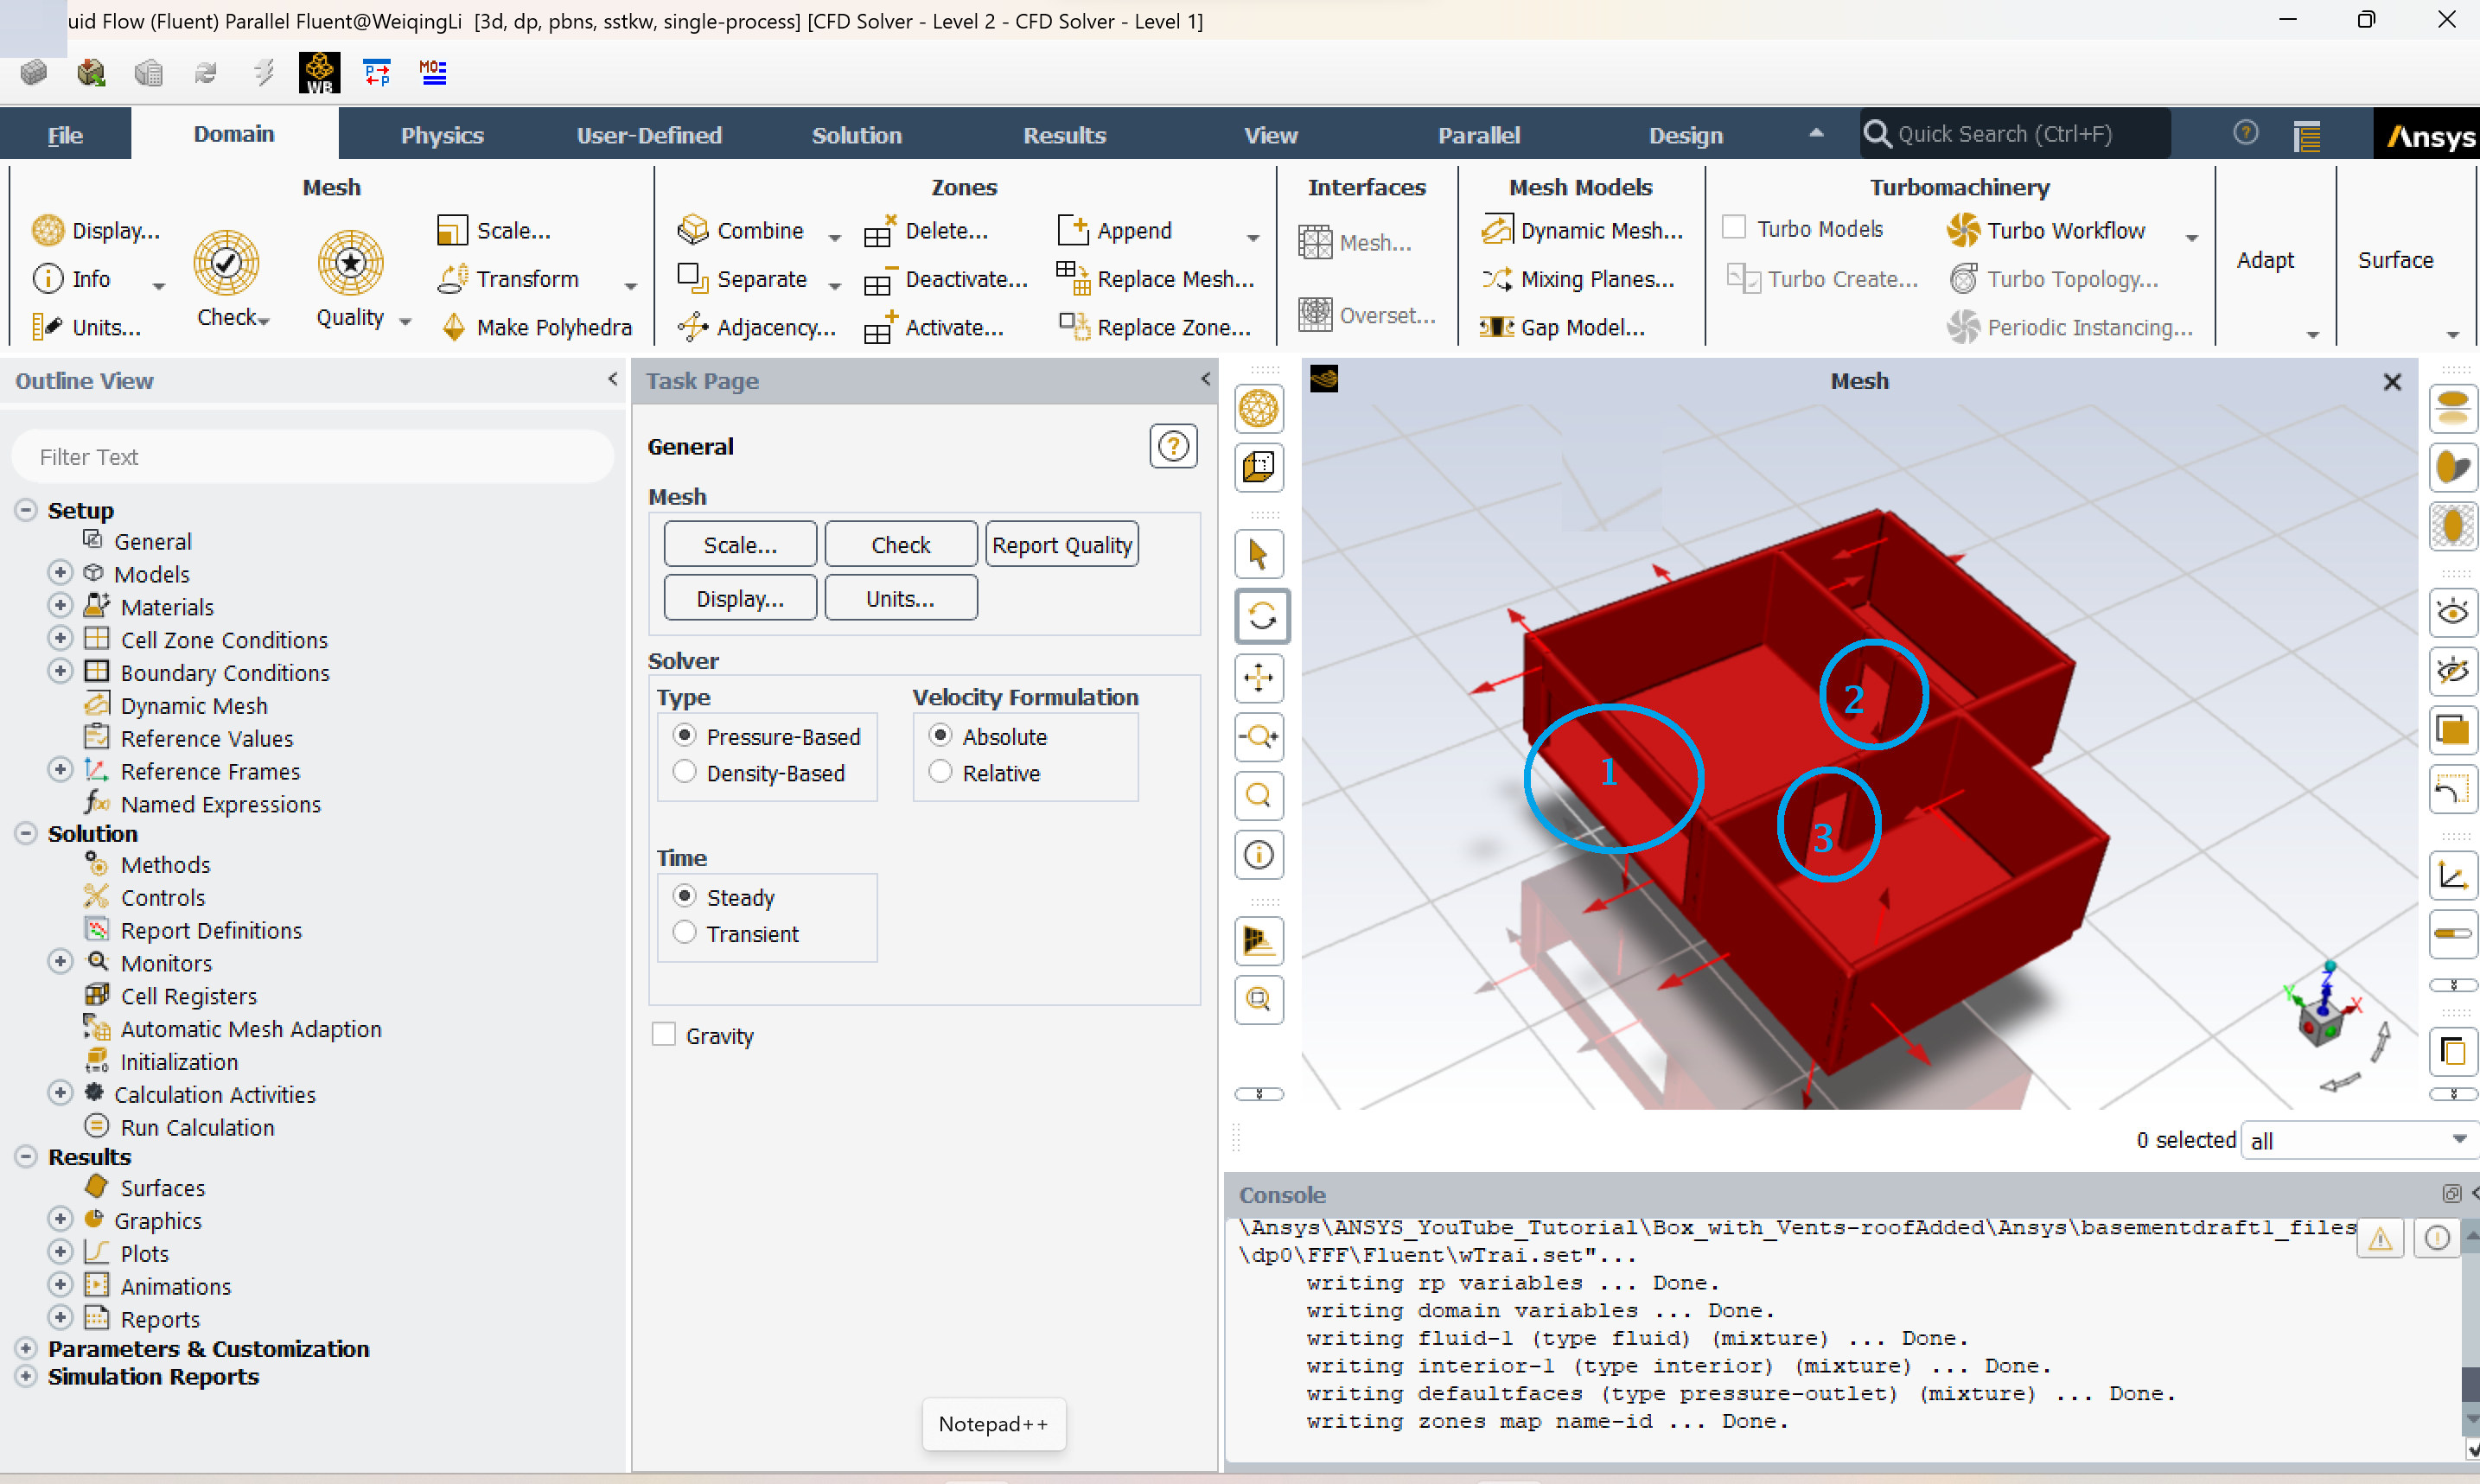Expand the Models tree node
Screen dimensions: 2480x1484
click(x=60, y=573)
